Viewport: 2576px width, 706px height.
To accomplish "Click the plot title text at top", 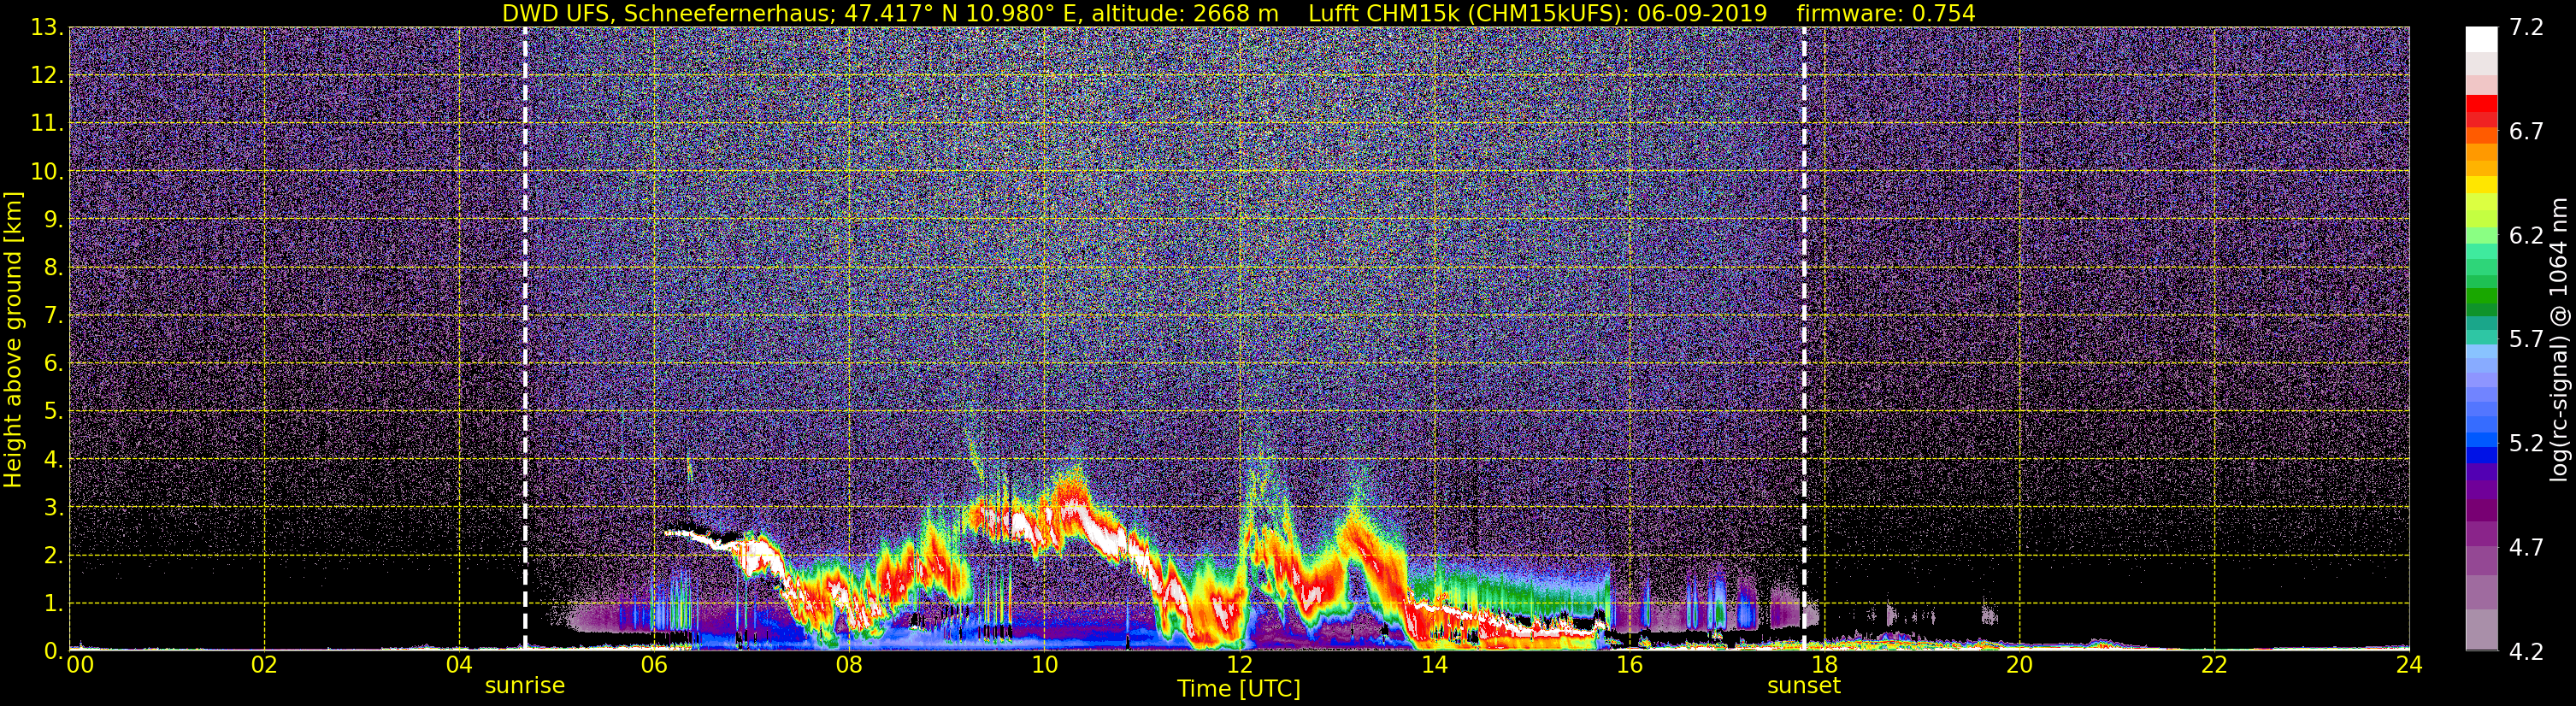I will tap(1238, 13).
